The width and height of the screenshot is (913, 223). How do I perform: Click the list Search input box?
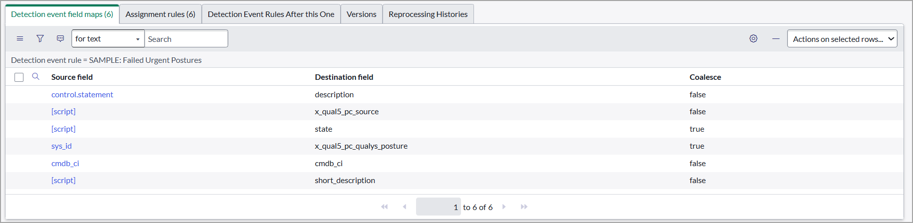coord(186,38)
